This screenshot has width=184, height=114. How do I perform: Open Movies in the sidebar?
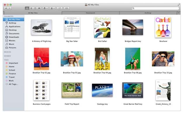[13, 41]
